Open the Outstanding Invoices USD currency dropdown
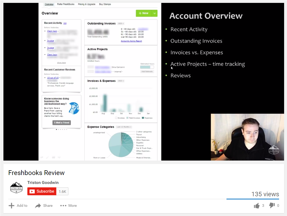 [121, 24]
